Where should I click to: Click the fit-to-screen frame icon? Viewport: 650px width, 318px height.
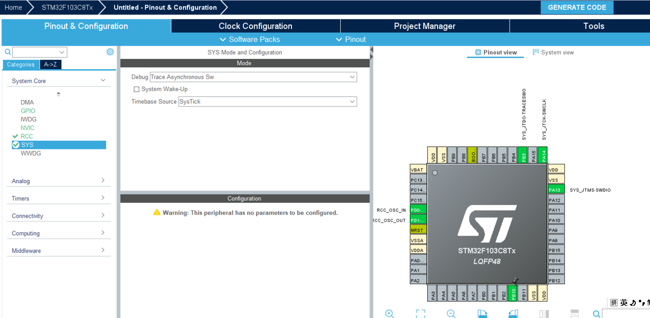(420, 314)
